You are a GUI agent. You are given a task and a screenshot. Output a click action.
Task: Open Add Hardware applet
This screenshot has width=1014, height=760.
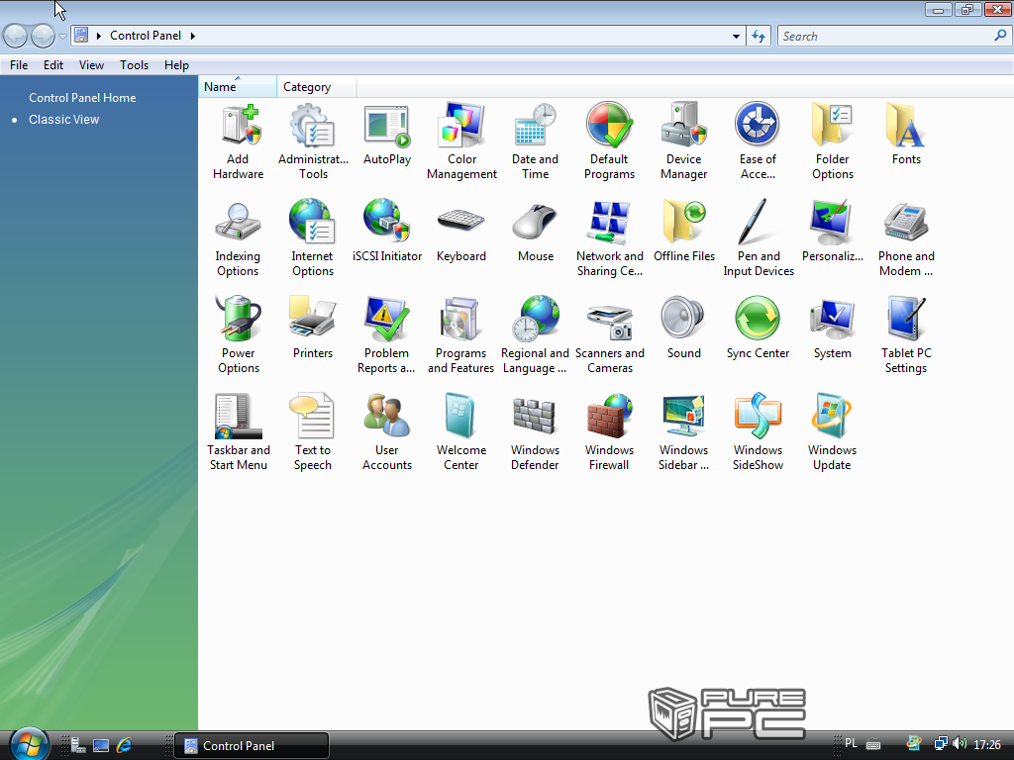click(238, 142)
